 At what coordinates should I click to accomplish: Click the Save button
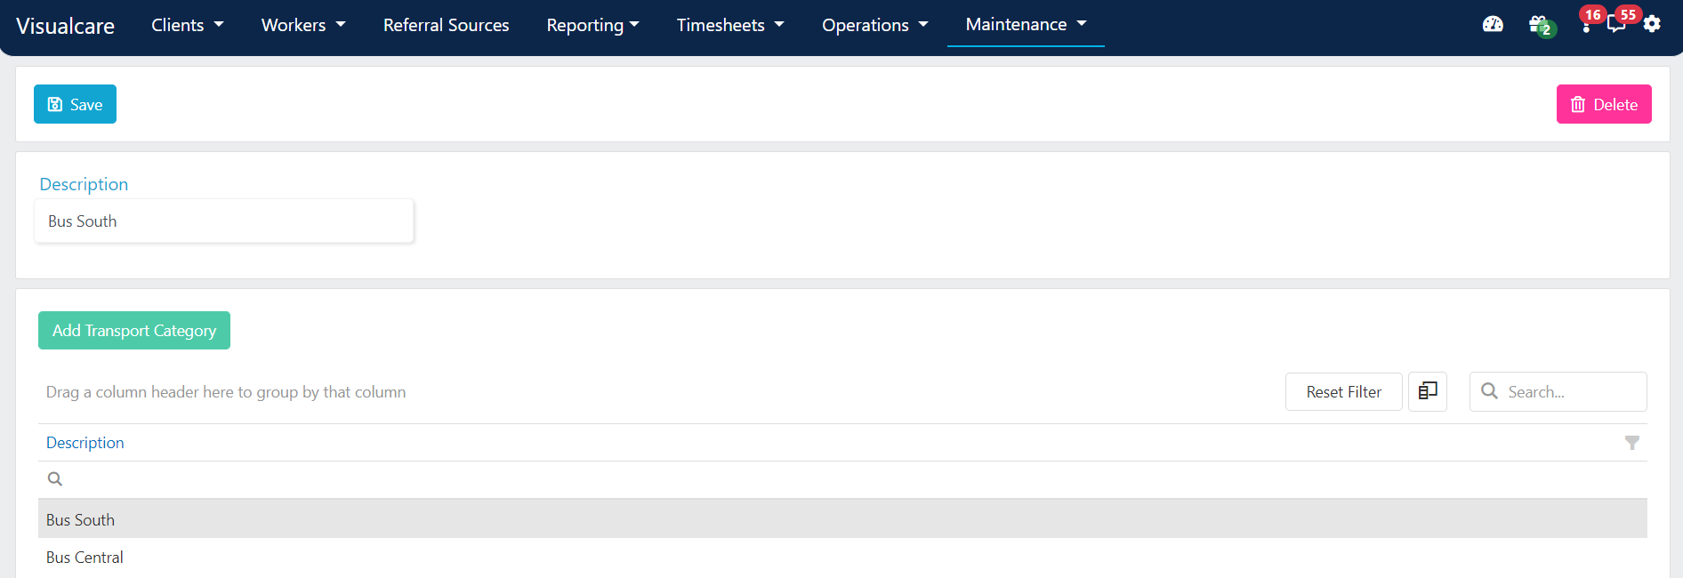click(x=75, y=104)
